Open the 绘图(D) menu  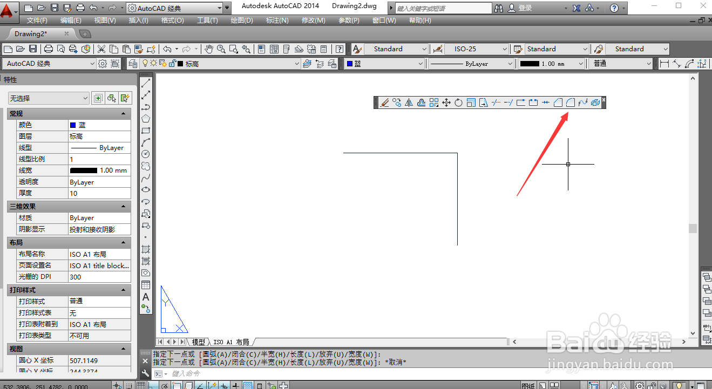(242, 21)
